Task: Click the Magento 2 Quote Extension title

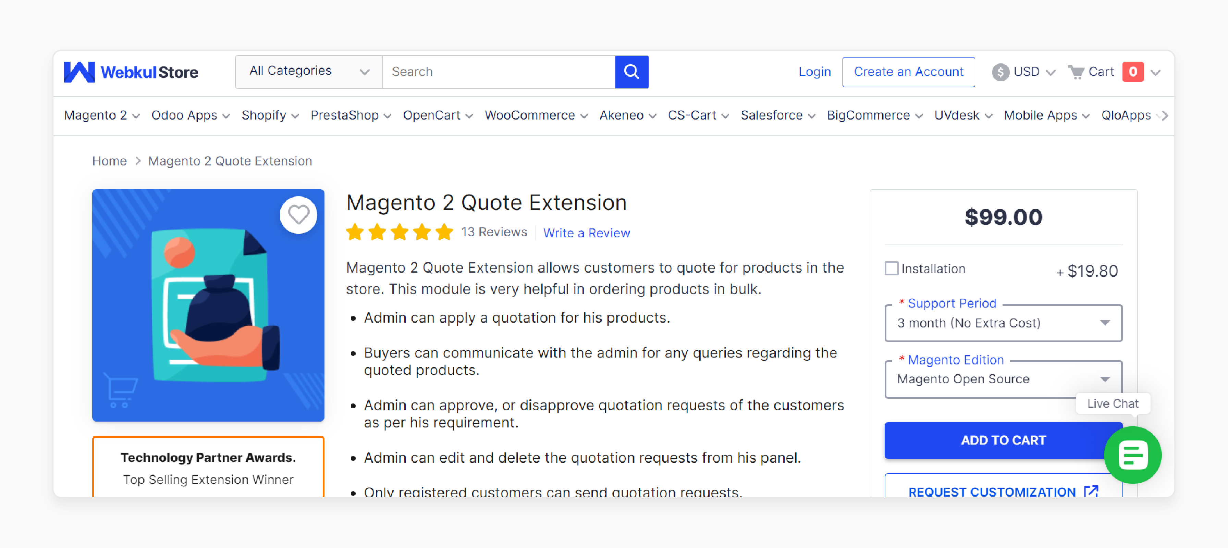Action: (x=486, y=202)
